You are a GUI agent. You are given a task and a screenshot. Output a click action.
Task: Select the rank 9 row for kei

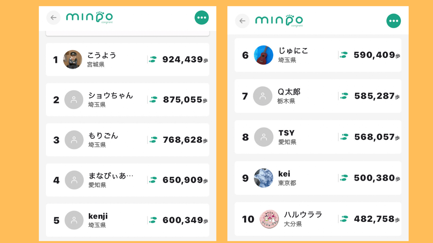(318, 178)
